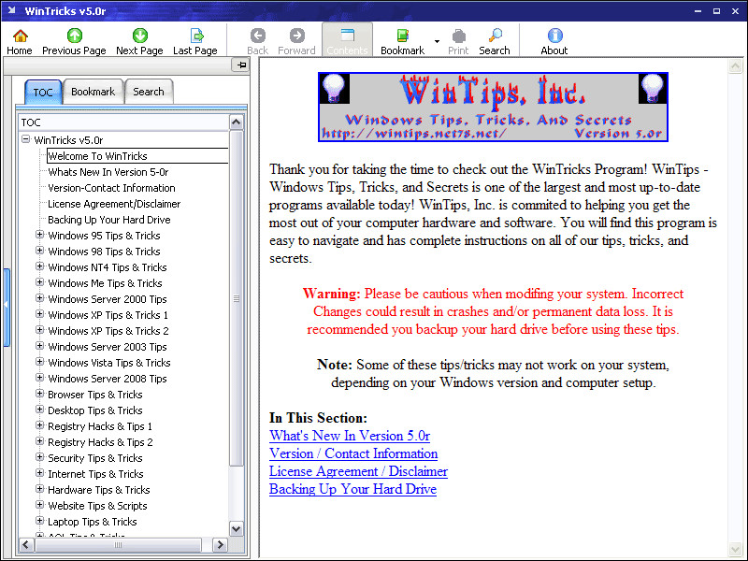Expand Windows 95 Tips & Tricks
This screenshot has width=748, height=561.
click(x=40, y=235)
